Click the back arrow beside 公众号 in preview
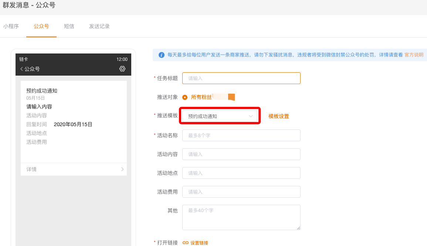Screen dimensions: 427x246 pyautogui.click(x=22, y=69)
